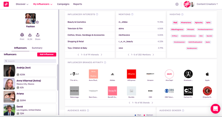
Task: Go to next page of Interests
Action: tap(101, 54)
